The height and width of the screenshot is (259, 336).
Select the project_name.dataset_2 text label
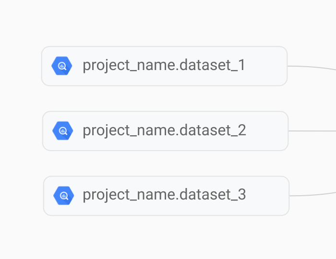[x=164, y=130]
